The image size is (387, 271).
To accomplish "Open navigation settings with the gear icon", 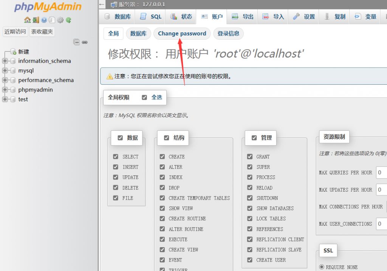I will click(x=60, y=20).
